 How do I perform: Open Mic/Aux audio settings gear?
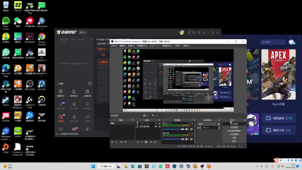pyautogui.click(x=191, y=129)
